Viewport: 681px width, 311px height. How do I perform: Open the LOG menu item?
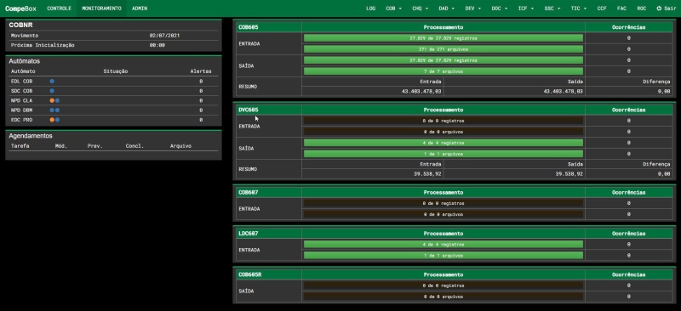click(x=370, y=8)
